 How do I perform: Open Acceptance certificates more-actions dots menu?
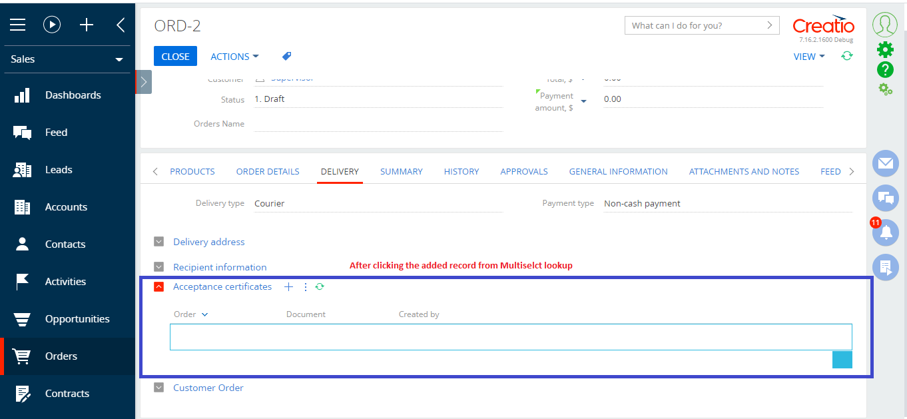305,286
